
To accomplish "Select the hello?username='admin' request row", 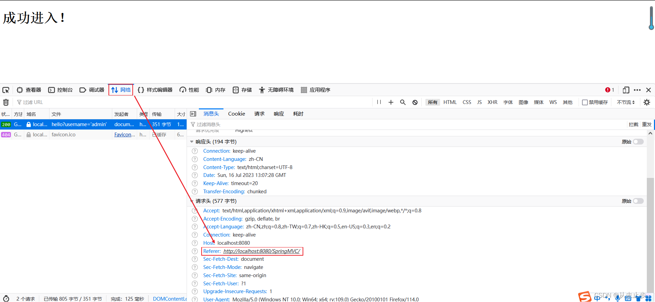I will click(93, 124).
